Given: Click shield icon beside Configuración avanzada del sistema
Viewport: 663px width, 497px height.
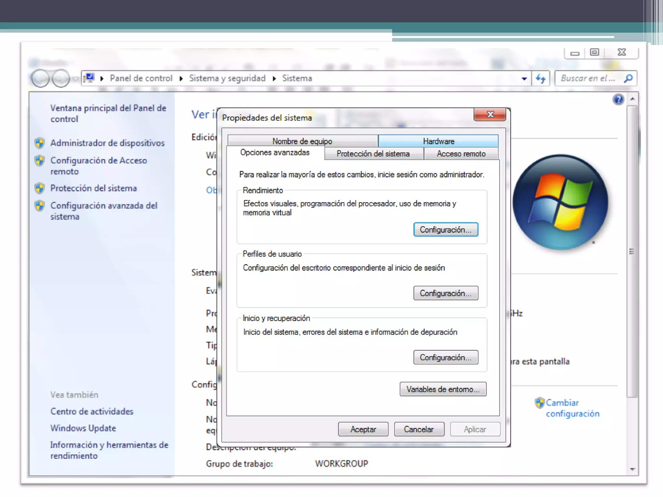Looking at the screenshot, I should tap(39, 206).
